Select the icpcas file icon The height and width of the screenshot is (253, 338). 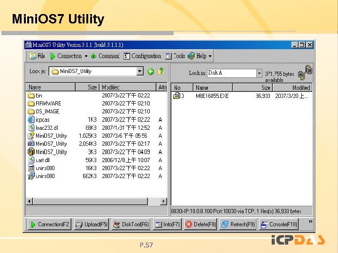point(31,119)
